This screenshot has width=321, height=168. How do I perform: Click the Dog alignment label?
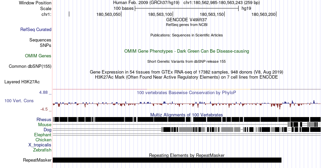[47, 130]
